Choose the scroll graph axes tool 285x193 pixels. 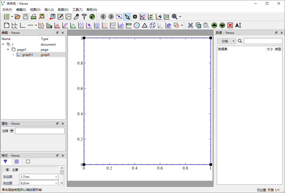[x=151, y=17]
